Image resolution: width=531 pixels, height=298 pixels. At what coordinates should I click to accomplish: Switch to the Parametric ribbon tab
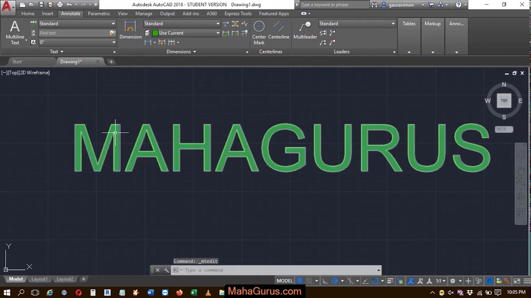(x=99, y=14)
